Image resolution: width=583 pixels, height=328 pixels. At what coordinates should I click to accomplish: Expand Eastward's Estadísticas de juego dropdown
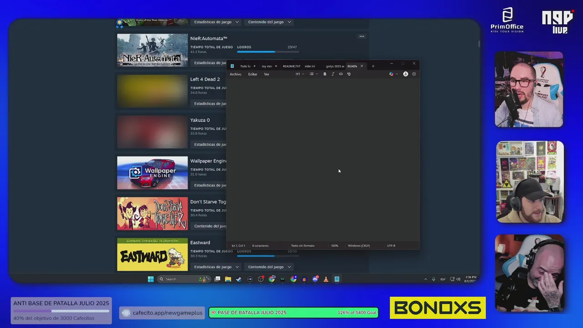click(216, 267)
